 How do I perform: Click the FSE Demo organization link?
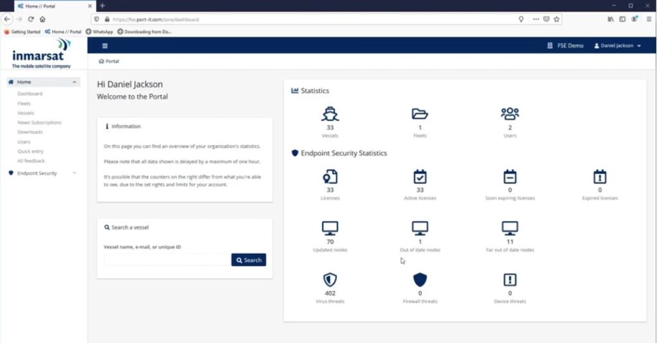[x=565, y=46]
